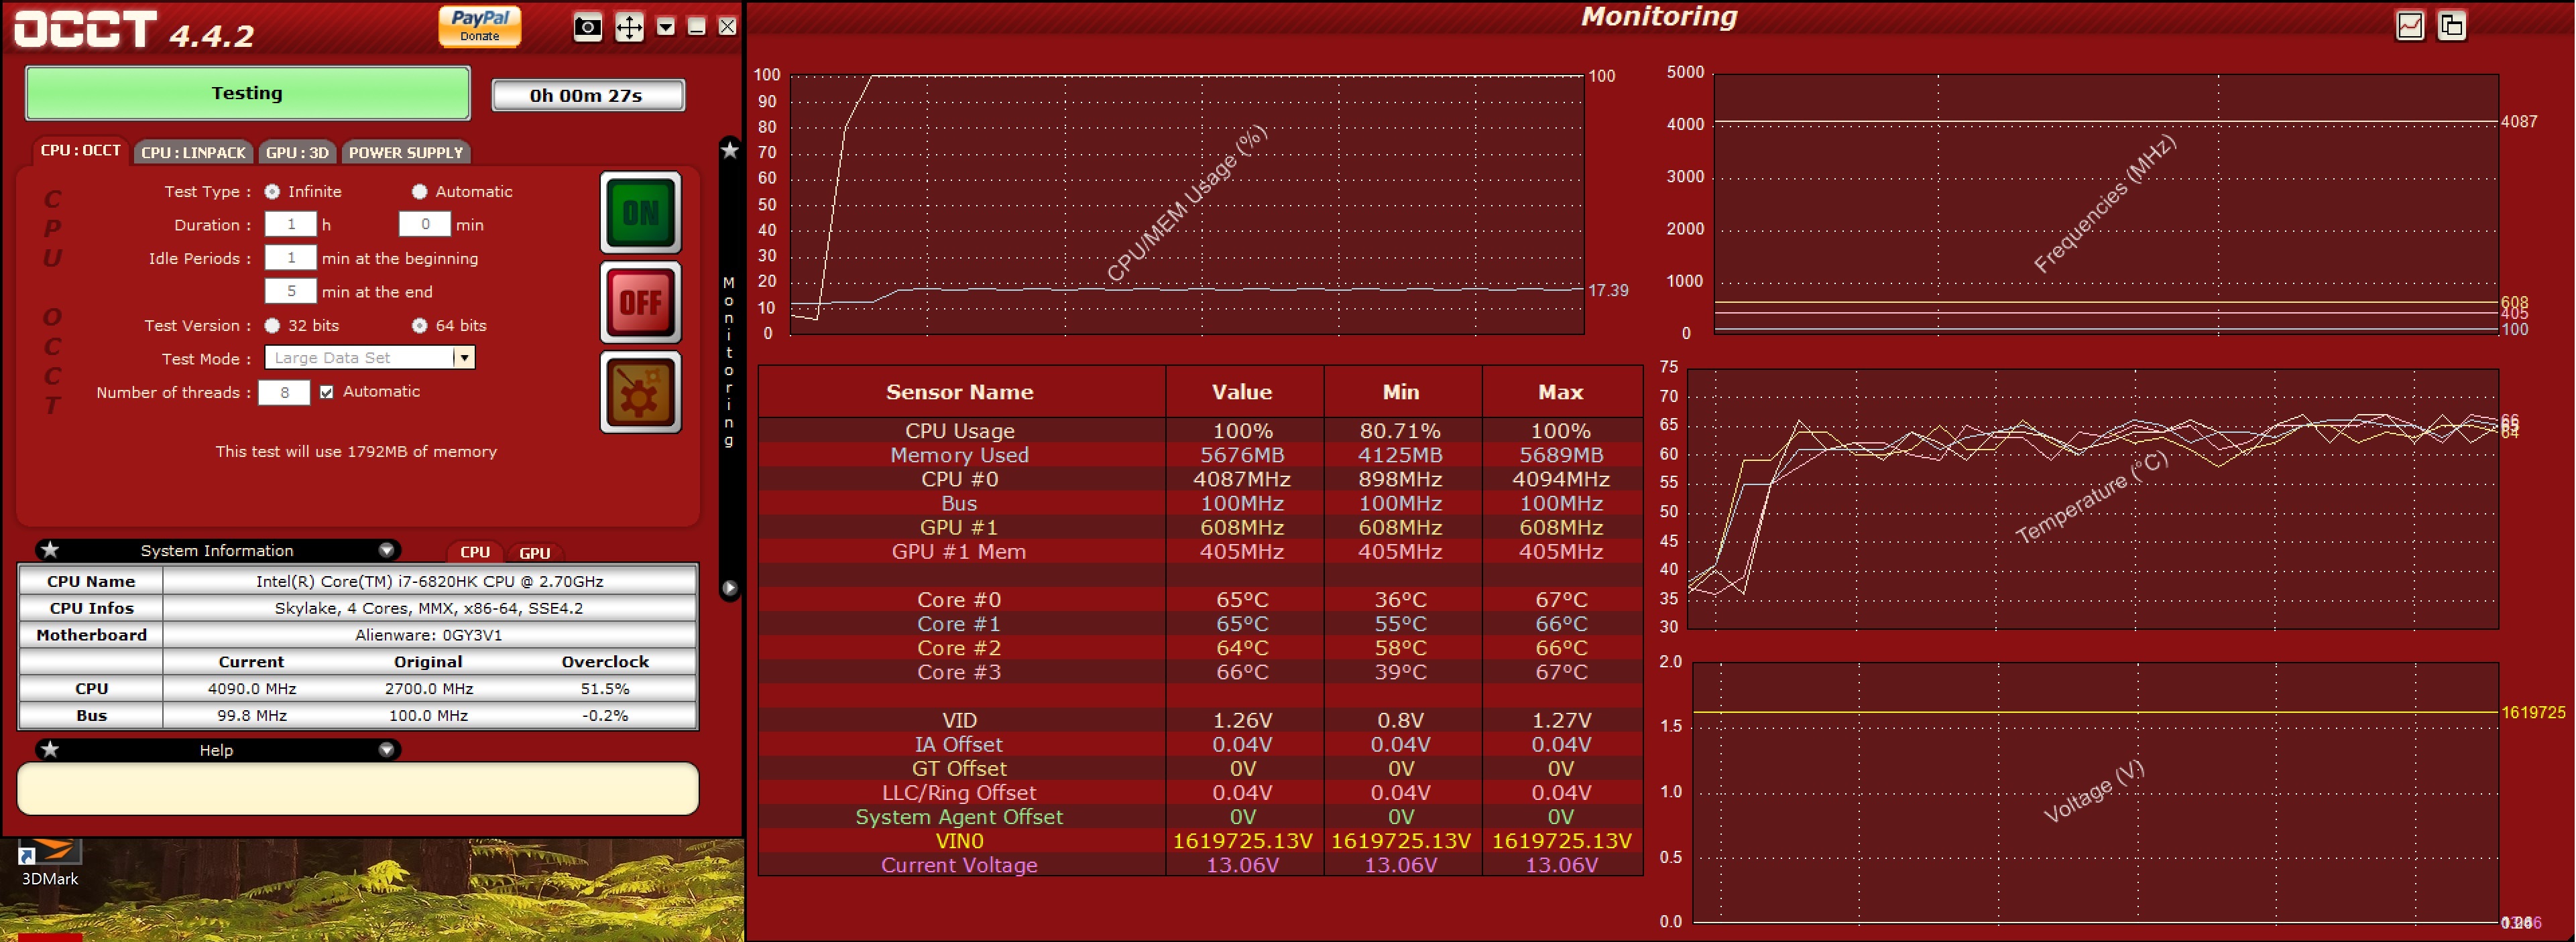Select the Core #3 temperature row
This screenshot has width=2576, height=942.
pyautogui.click(x=1200, y=672)
